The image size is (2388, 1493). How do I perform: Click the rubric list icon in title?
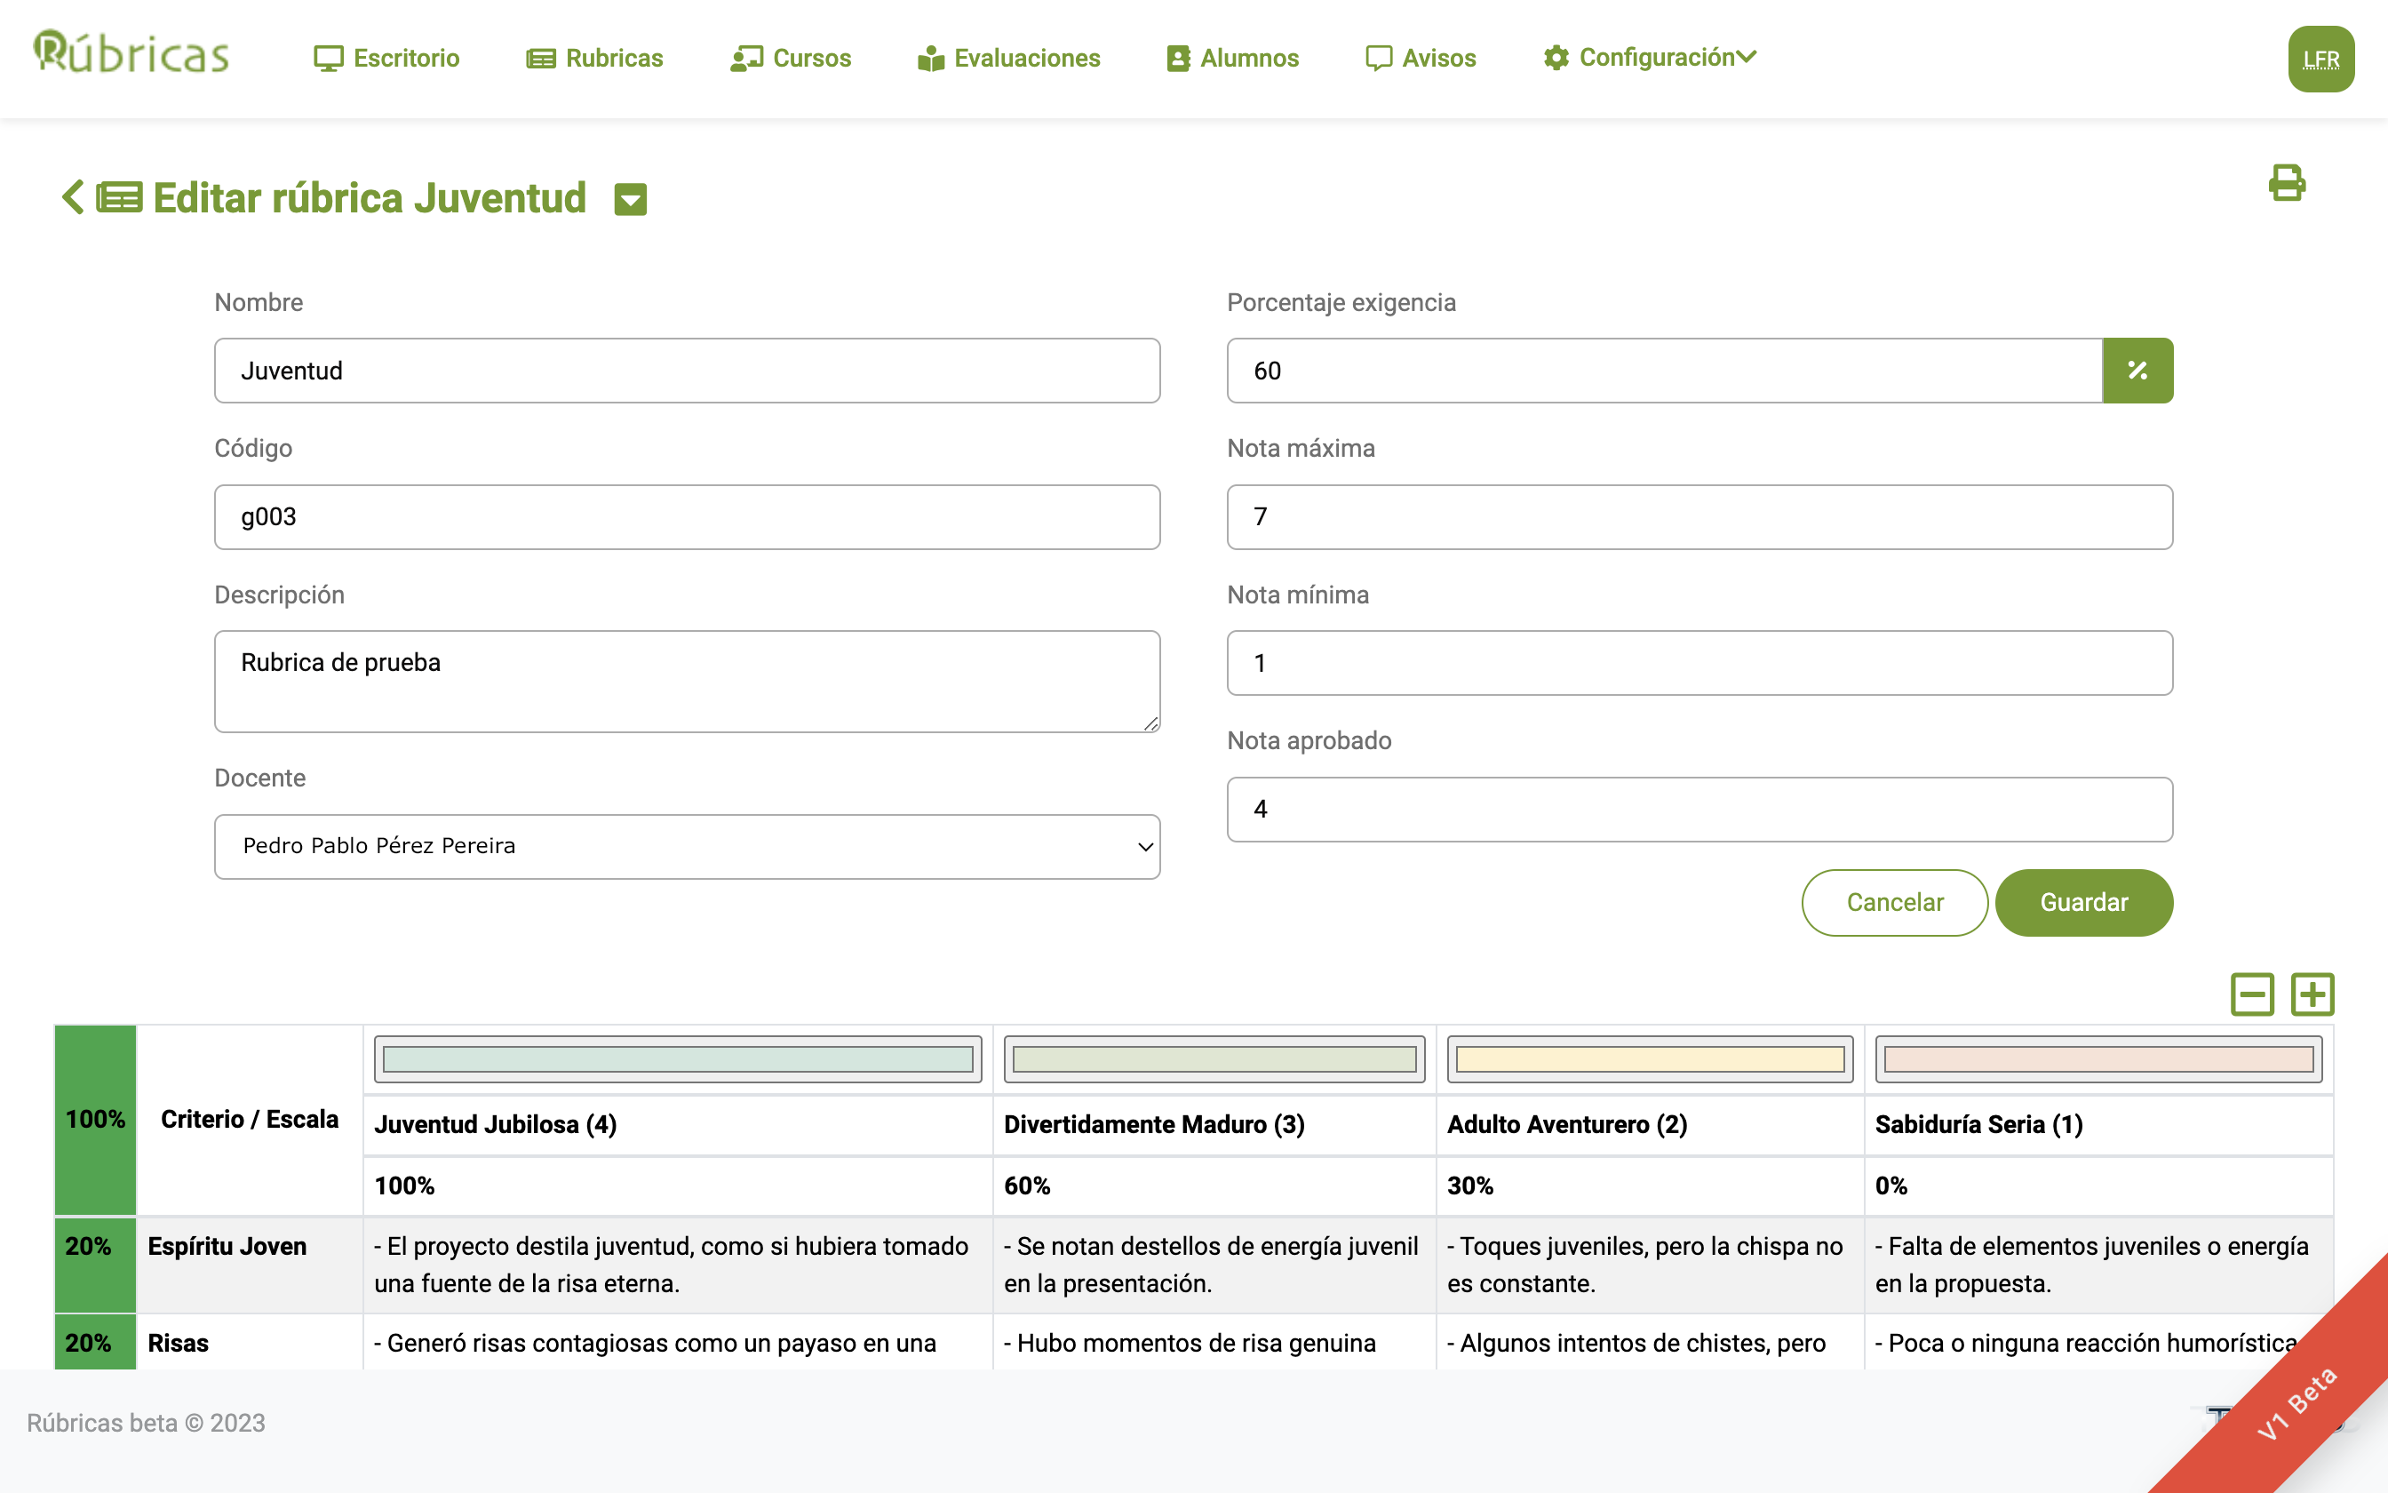click(119, 197)
